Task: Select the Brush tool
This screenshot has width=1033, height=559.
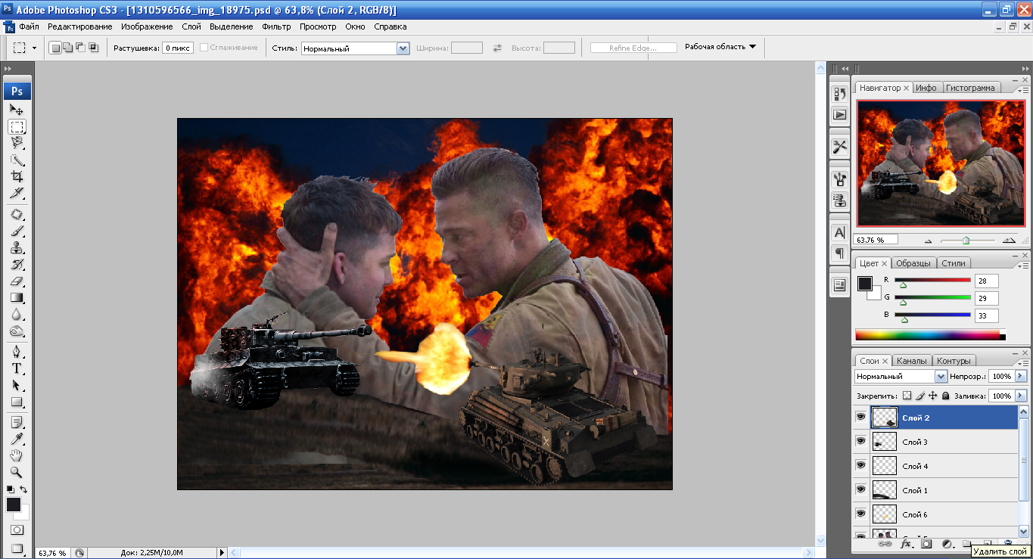Action: (17, 231)
